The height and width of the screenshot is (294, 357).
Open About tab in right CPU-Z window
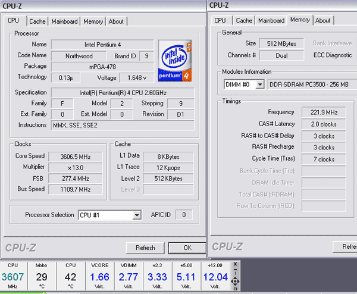[323, 20]
